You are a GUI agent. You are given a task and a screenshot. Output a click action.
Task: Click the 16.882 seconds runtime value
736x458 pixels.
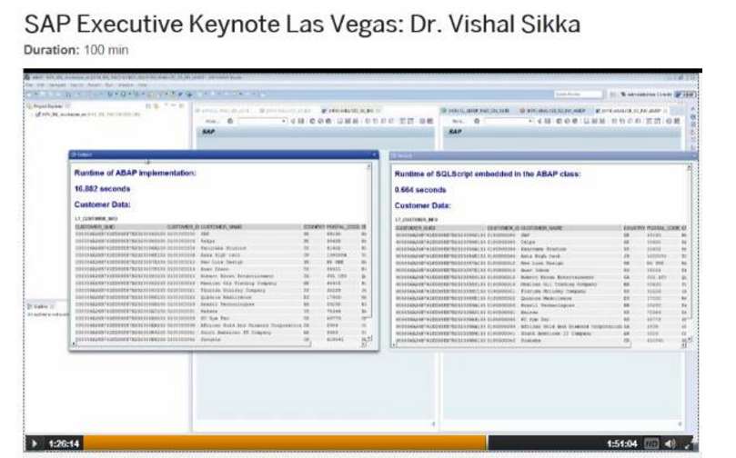[102, 189]
